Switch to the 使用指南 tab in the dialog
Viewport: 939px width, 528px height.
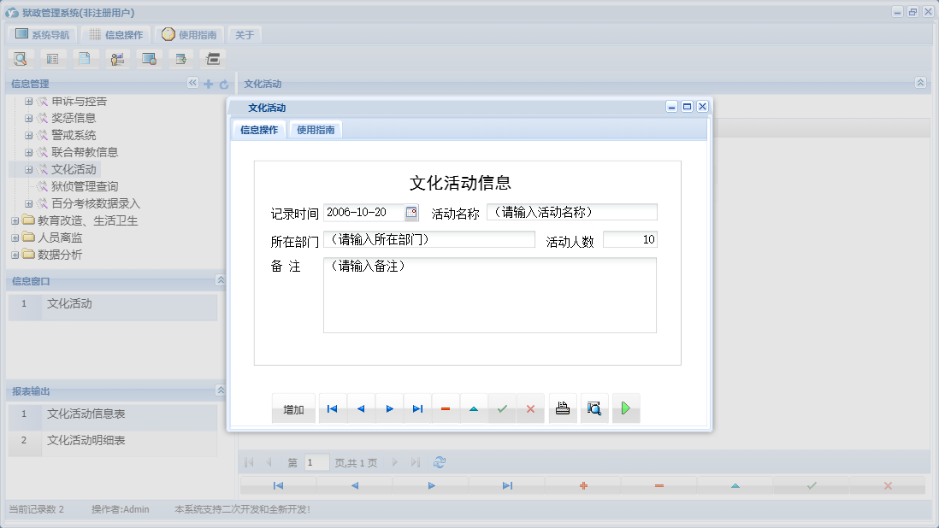pyautogui.click(x=316, y=129)
